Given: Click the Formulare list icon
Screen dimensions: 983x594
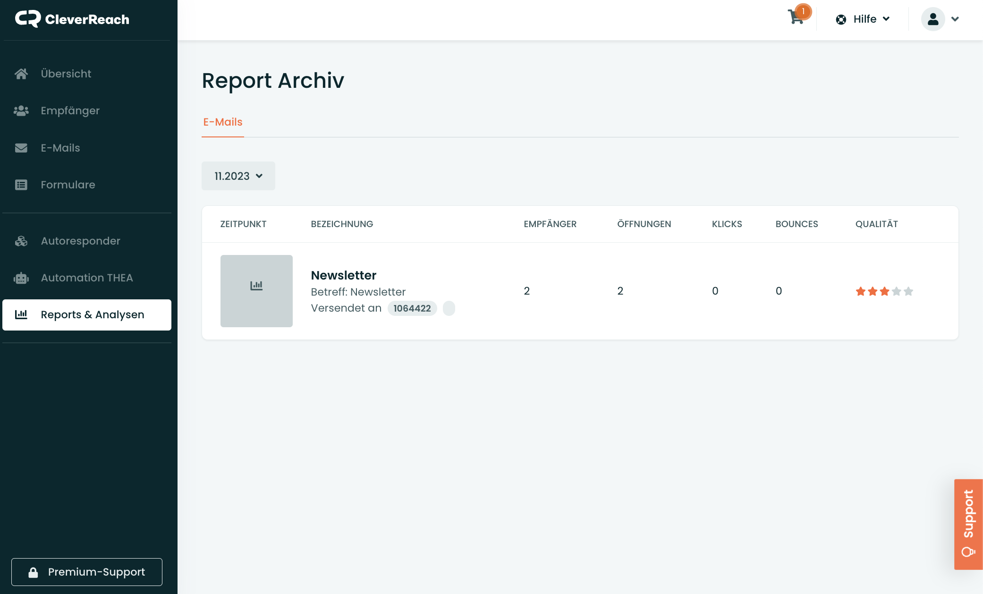Looking at the screenshot, I should click(x=21, y=185).
